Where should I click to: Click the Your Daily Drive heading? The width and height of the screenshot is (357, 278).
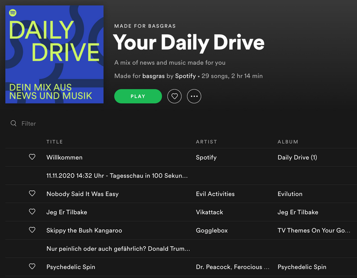pyautogui.click(x=189, y=43)
